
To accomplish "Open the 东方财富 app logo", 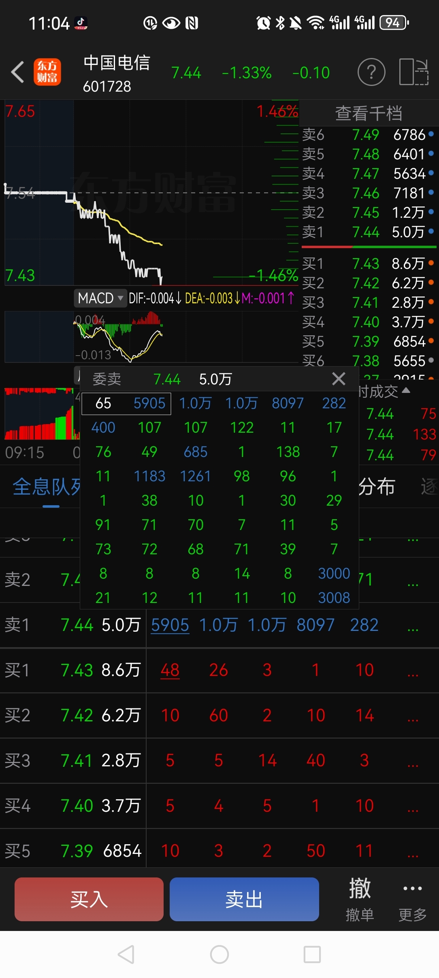I will [x=47, y=72].
